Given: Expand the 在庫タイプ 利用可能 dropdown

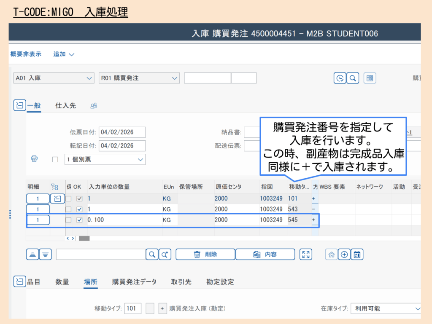Looking at the screenshot, I should (x=386, y=309).
